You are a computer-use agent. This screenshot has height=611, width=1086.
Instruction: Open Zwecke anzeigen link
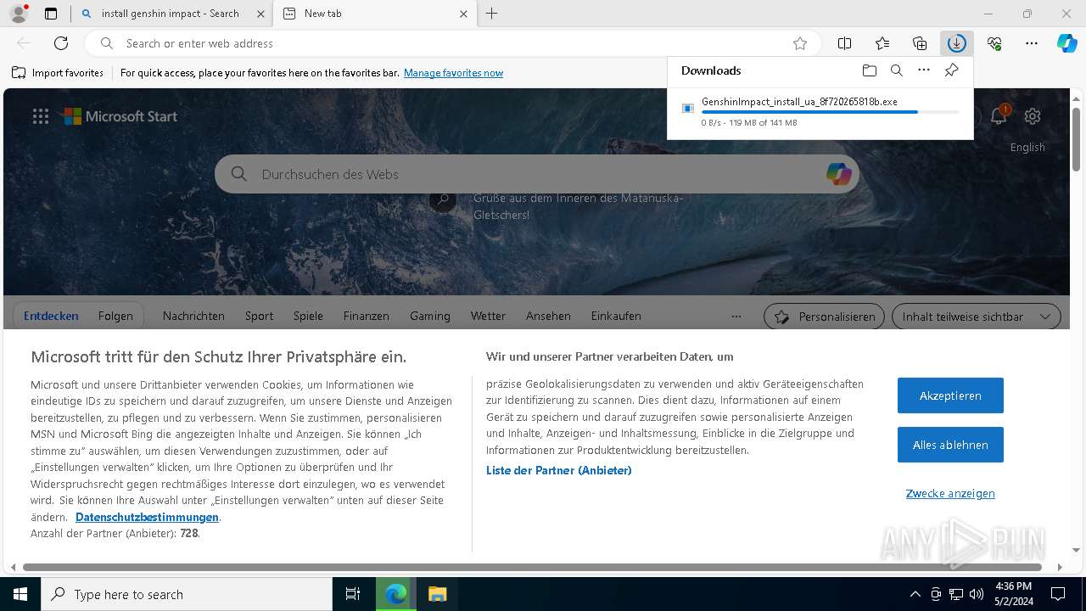pyautogui.click(x=950, y=493)
